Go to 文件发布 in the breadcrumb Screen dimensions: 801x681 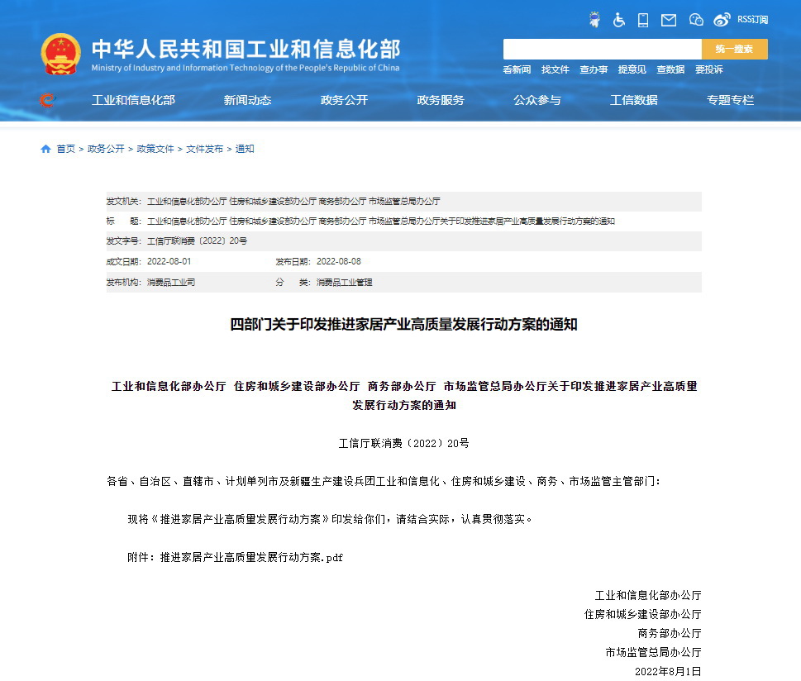pos(204,149)
